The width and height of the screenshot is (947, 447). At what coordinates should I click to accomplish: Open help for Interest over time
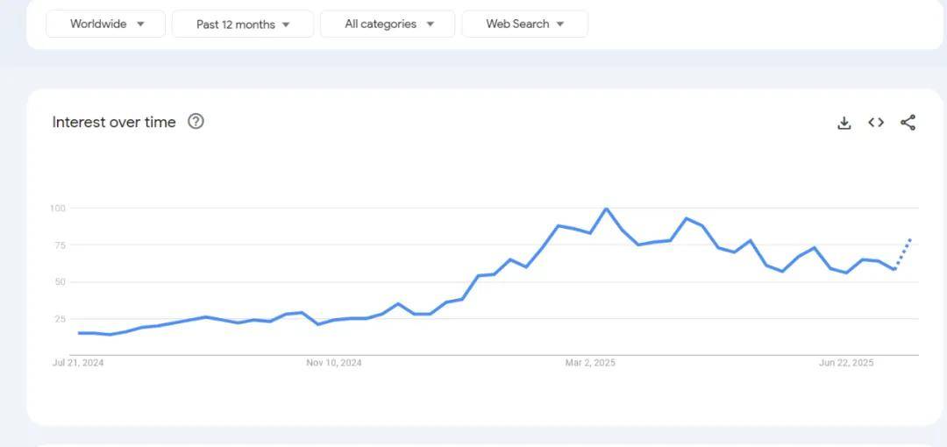196,122
